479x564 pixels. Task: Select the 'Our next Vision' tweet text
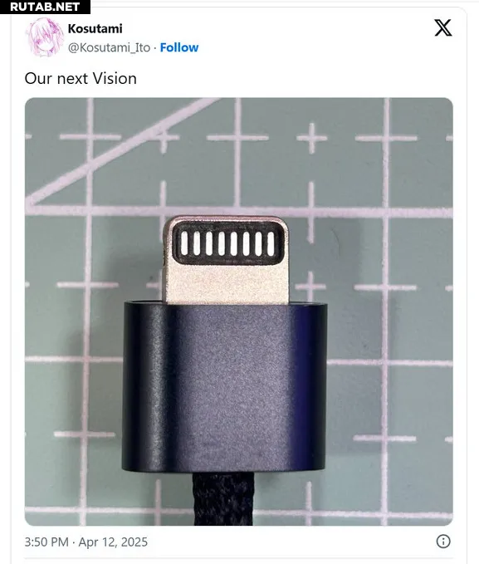pos(81,78)
